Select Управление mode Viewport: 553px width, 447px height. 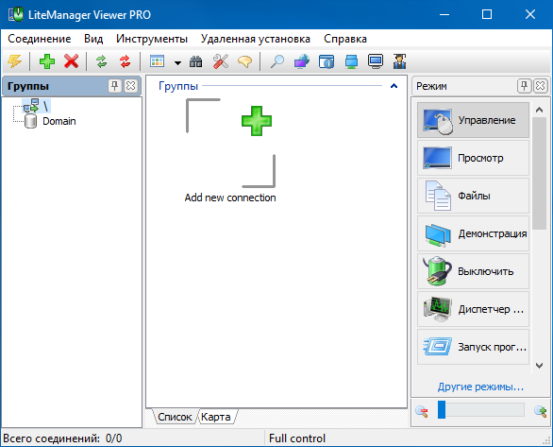click(473, 120)
